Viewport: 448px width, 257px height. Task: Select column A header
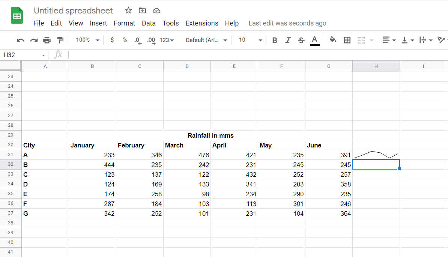coord(45,66)
